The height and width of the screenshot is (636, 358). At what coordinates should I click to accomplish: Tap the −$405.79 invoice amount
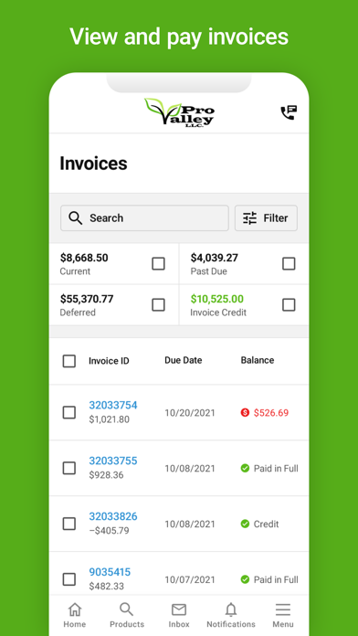tap(109, 531)
